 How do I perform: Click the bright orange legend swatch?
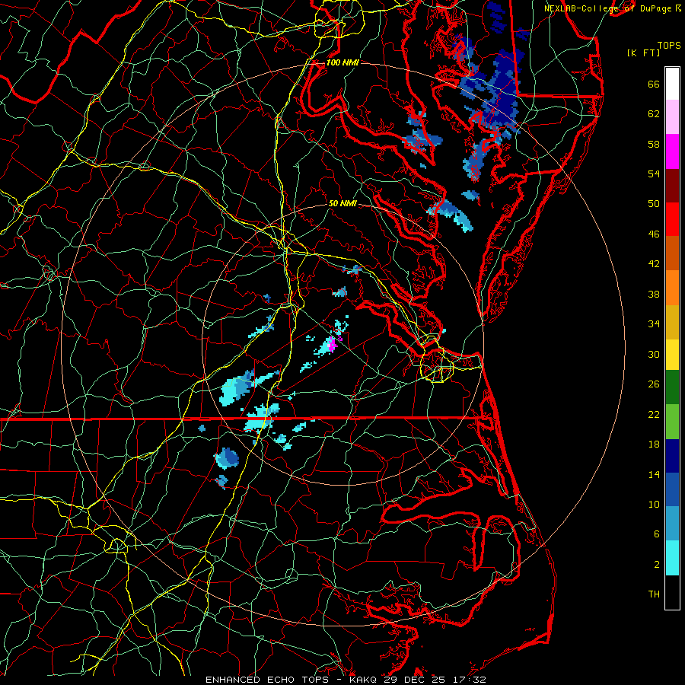(x=672, y=288)
